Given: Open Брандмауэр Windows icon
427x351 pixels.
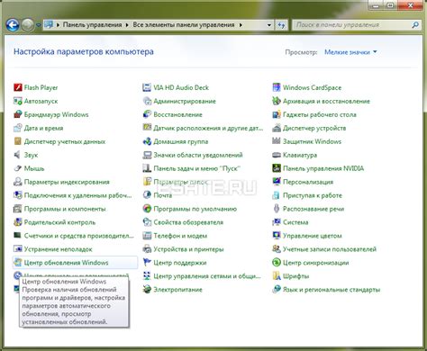Looking at the screenshot, I should pos(18,114).
